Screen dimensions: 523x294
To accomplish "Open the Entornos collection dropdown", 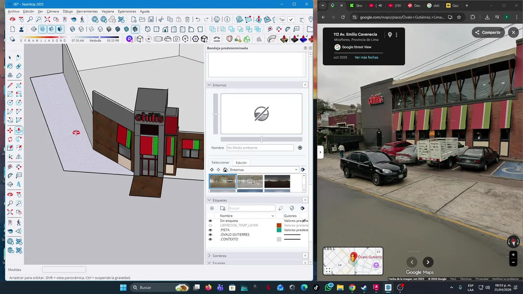I will click(296, 170).
